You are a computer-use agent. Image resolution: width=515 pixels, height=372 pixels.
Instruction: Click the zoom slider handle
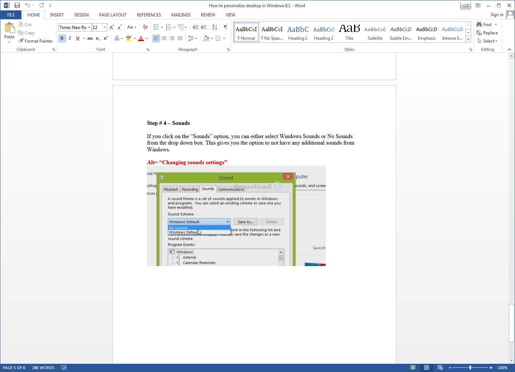click(470, 368)
